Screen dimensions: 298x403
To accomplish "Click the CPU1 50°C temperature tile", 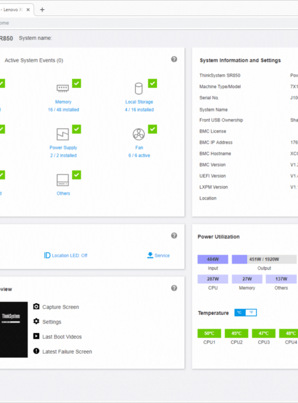I will (x=209, y=334).
